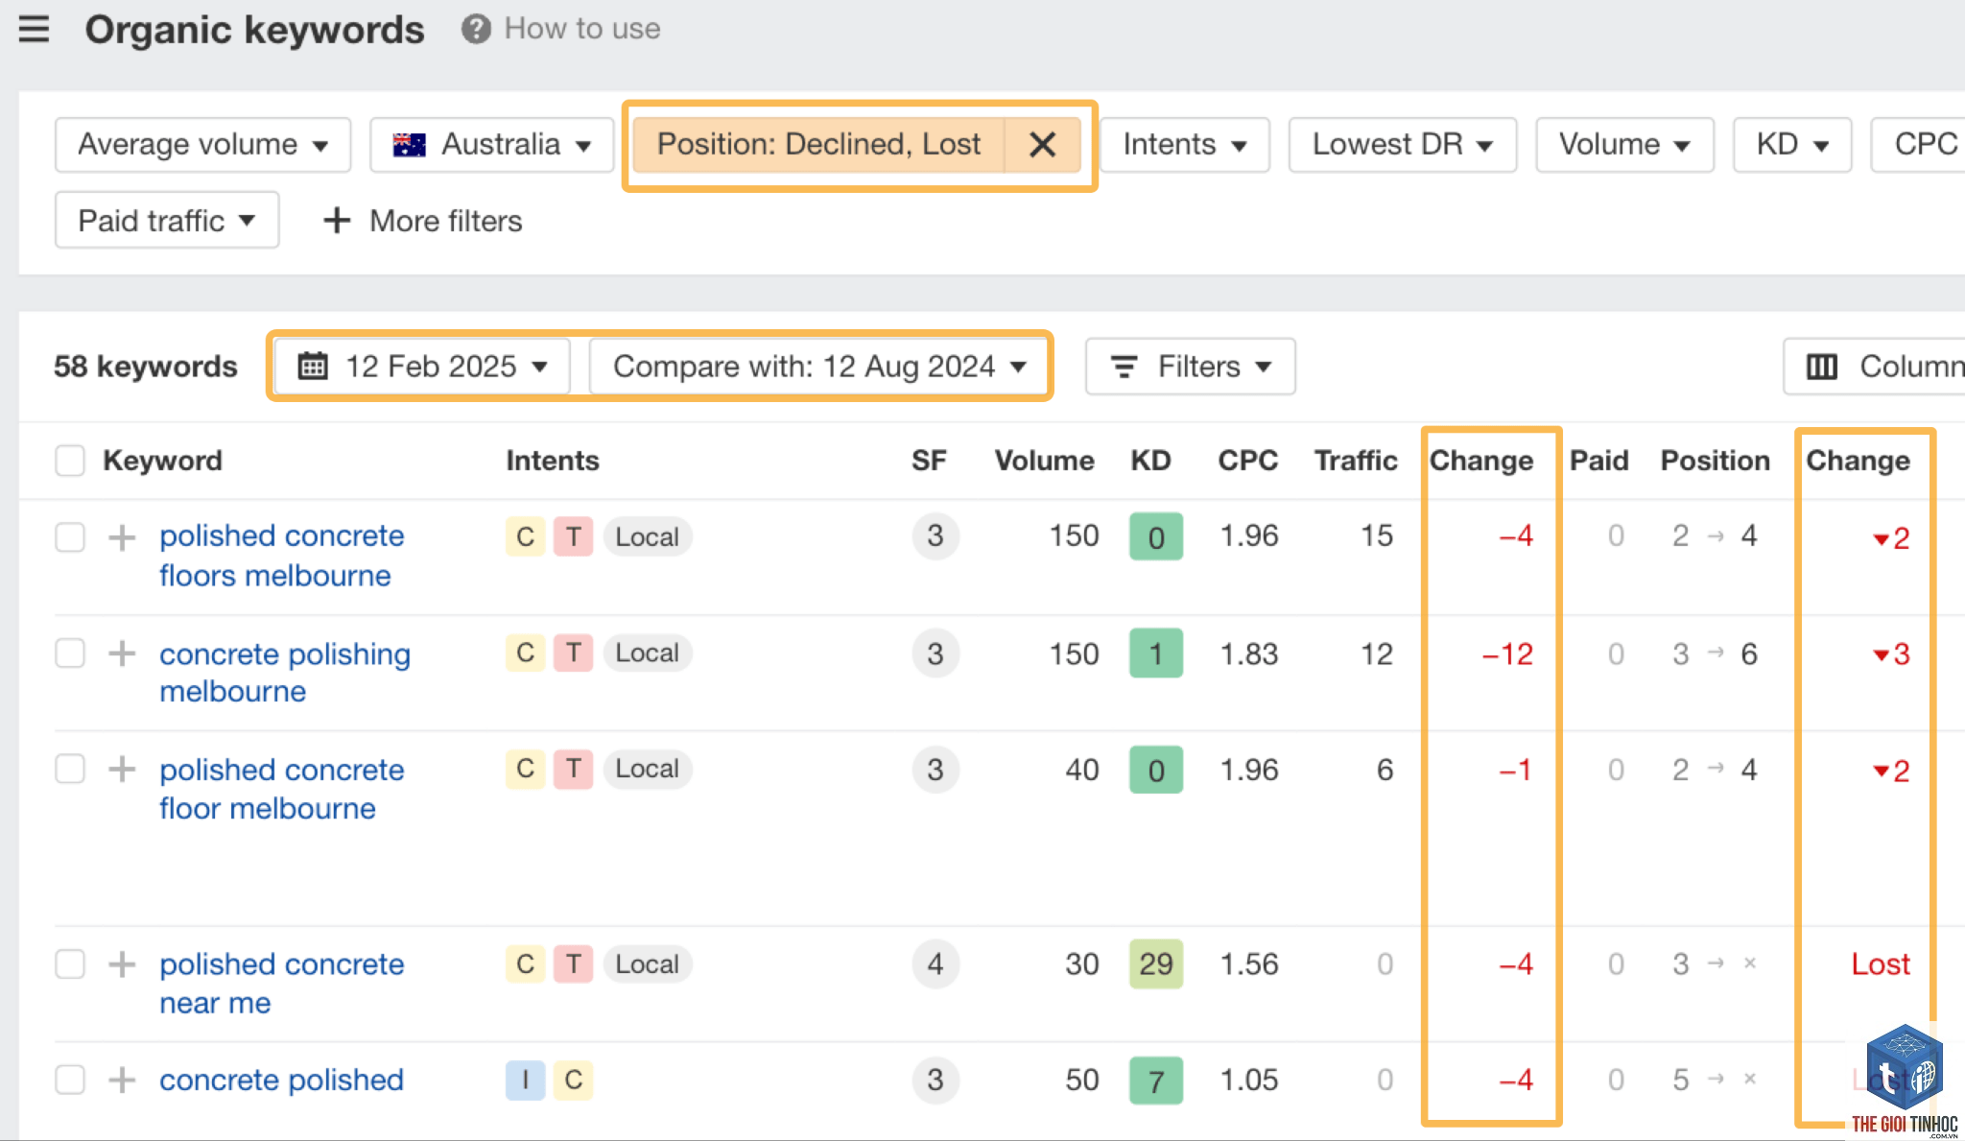This screenshot has height=1141, width=1965.
Task: Check the polished concrete near me checkbox
Action: [x=70, y=963]
